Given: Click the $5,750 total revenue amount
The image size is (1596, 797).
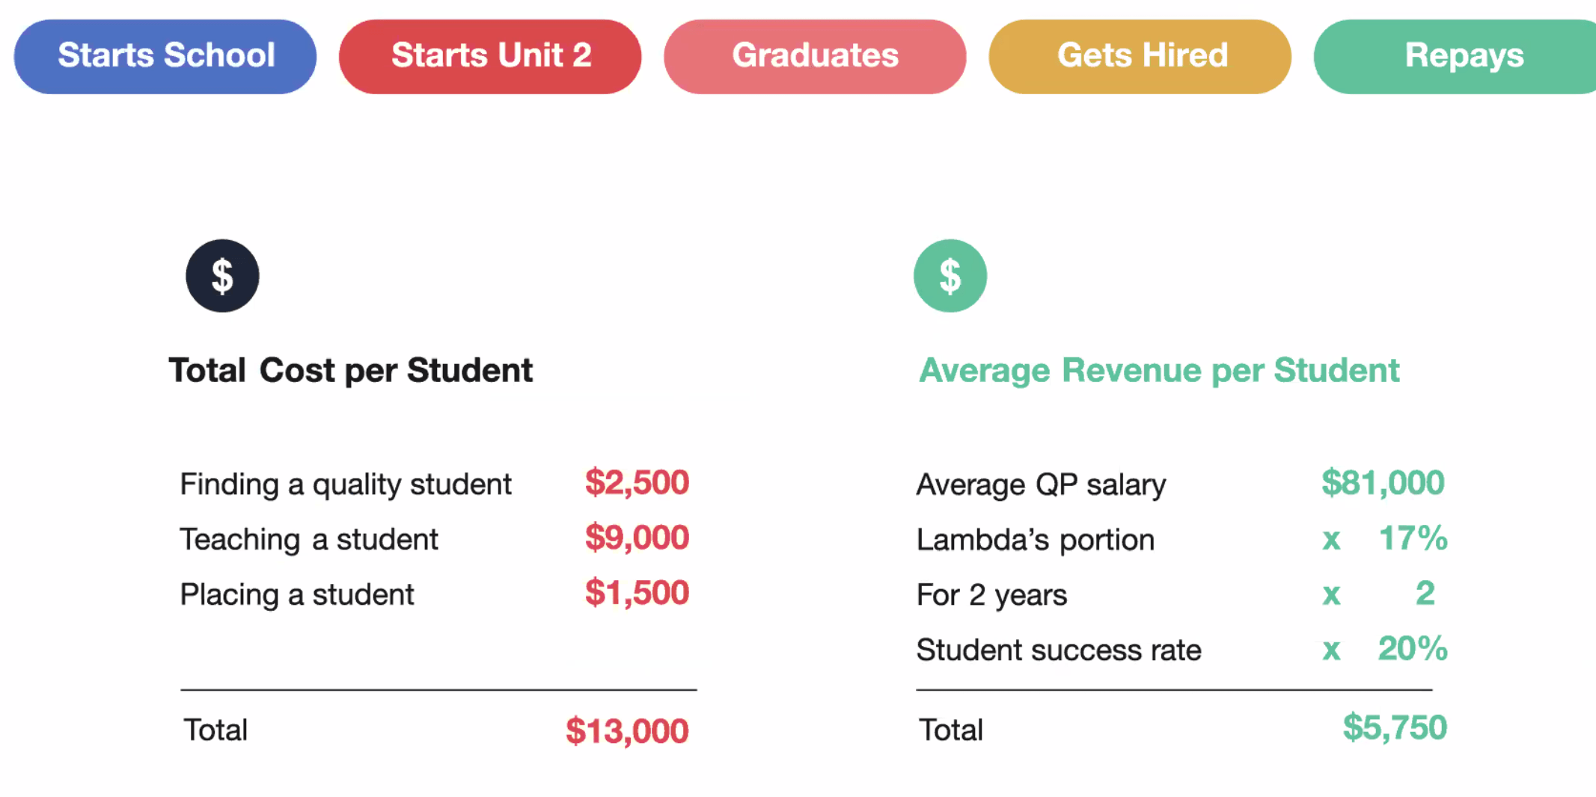Looking at the screenshot, I should pos(1395,727).
